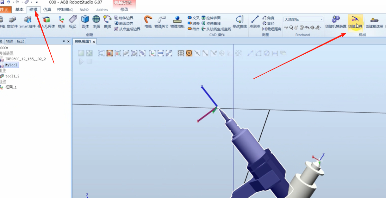Switch to the 标记 browser tab
The height and width of the screenshot is (198, 386).
(x=21, y=41)
